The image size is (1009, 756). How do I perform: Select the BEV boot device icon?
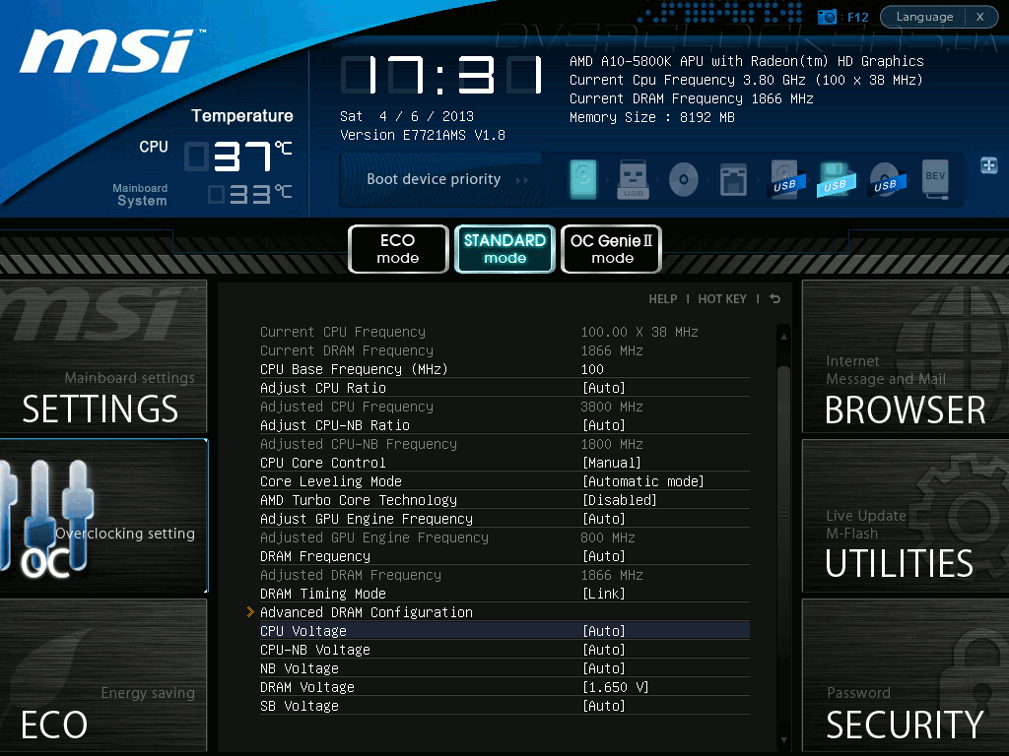(x=936, y=179)
